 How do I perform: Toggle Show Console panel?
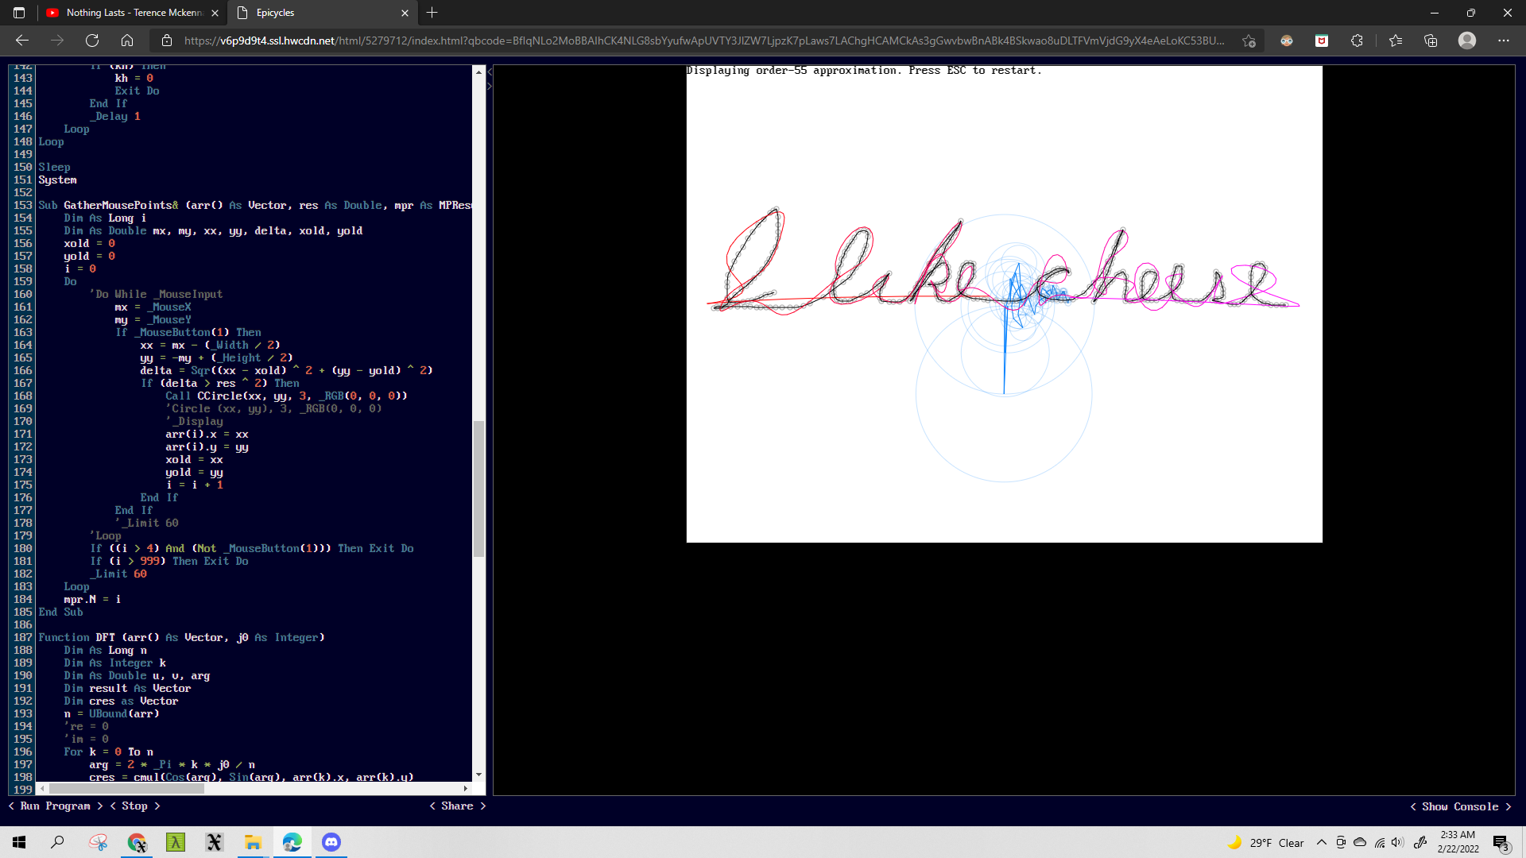[1460, 806]
